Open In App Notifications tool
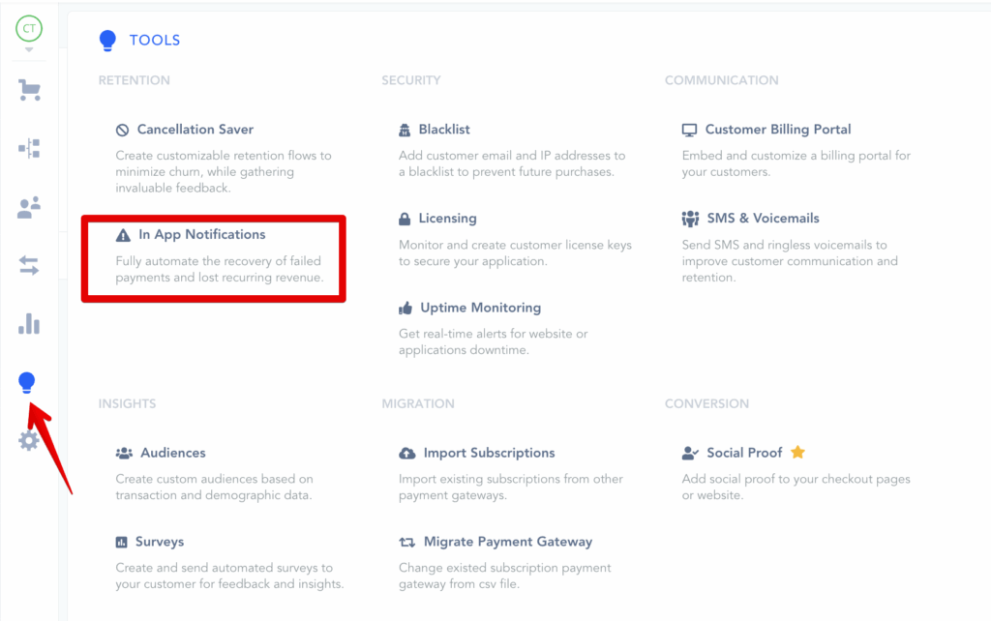This screenshot has width=991, height=621. [x=201, y=235]
